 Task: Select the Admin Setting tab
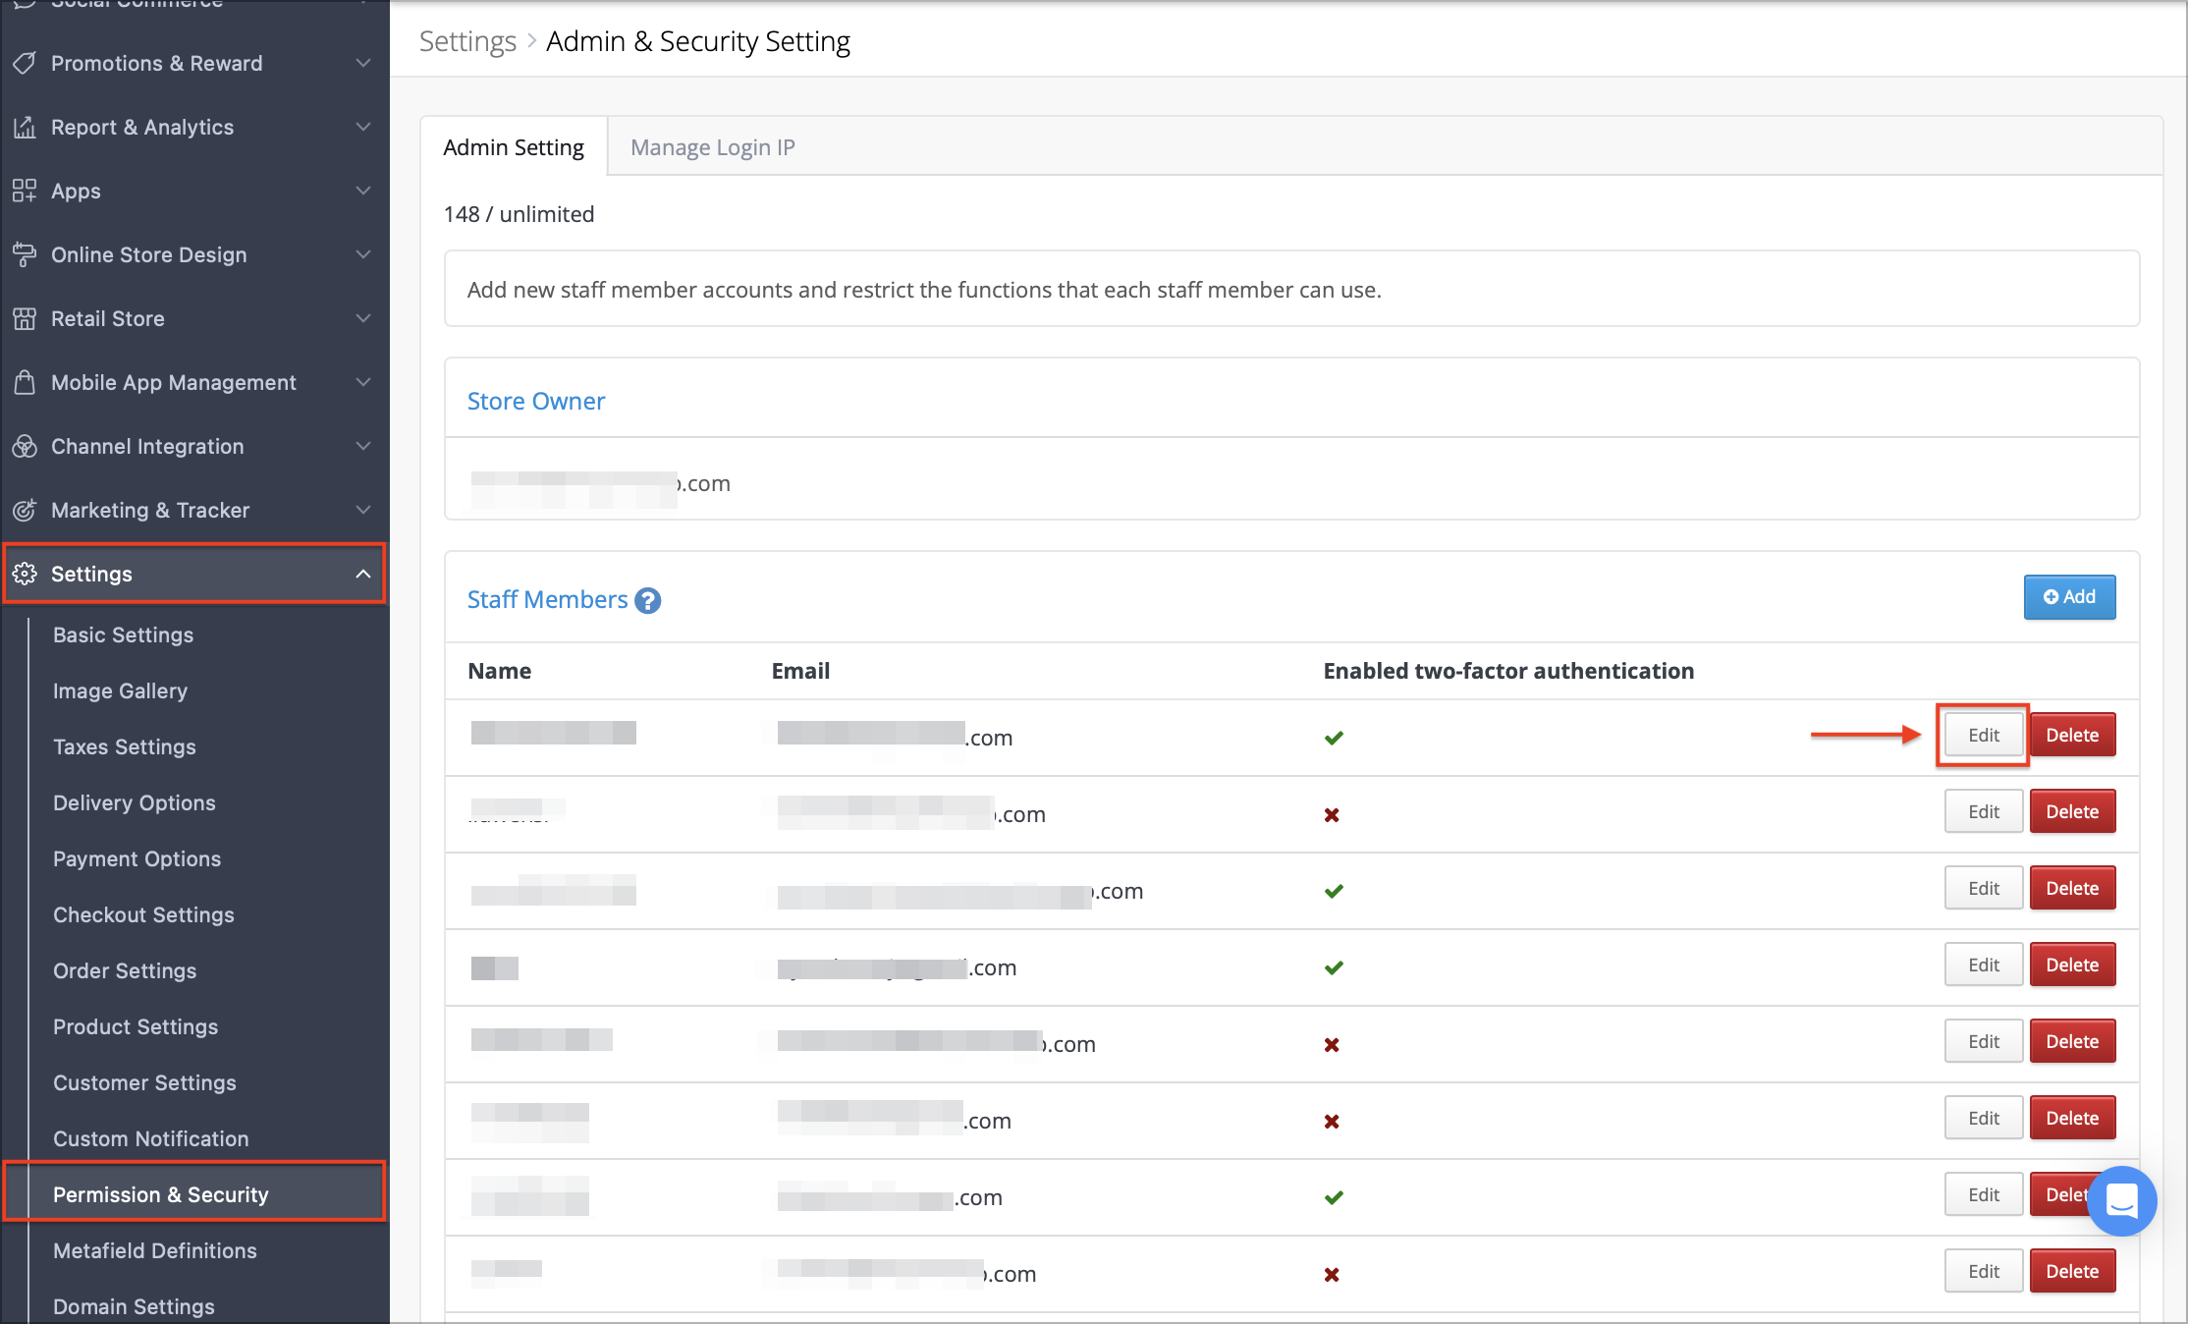coord(514,147)
